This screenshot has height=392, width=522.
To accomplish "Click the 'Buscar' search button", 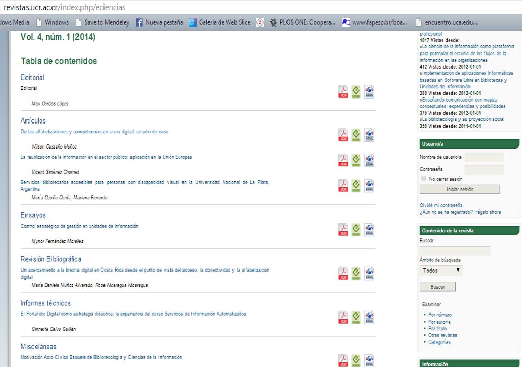I will pyautogui.click(x=437, y=287).
